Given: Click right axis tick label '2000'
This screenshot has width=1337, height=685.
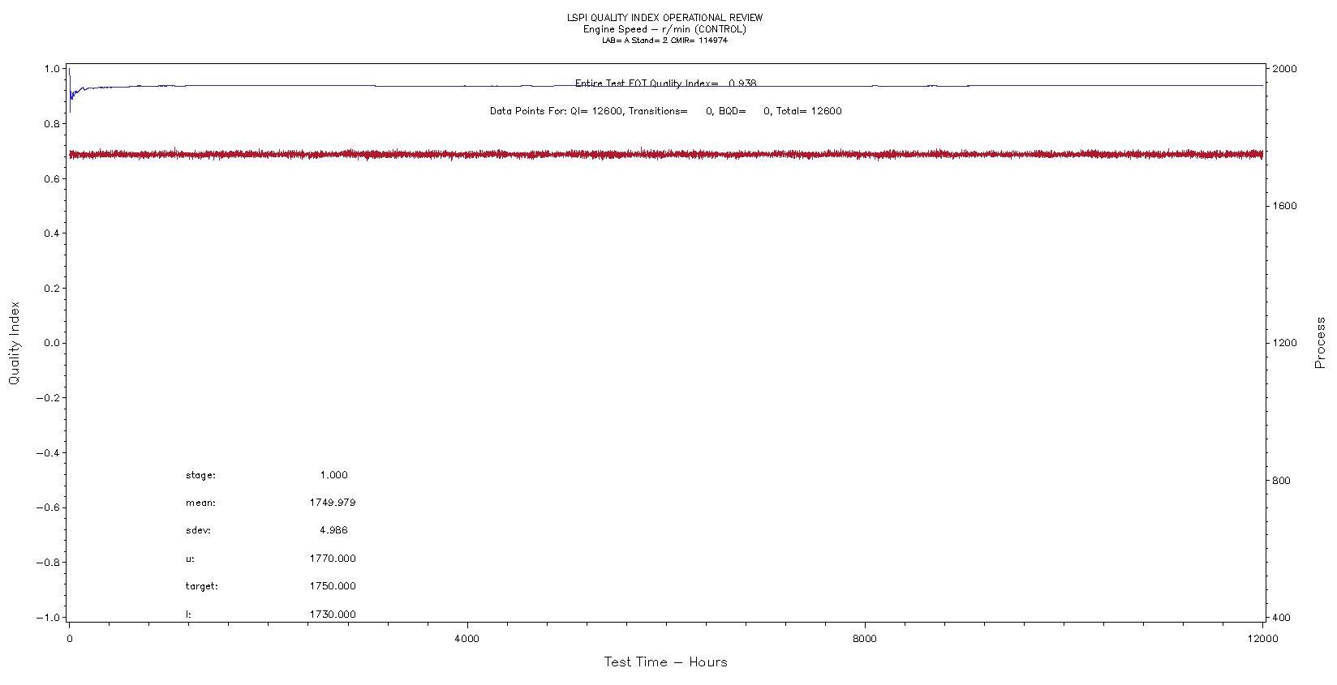Looking at the screenshot, I should point(1284,69).
